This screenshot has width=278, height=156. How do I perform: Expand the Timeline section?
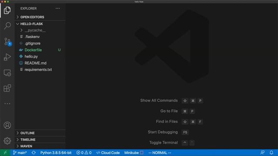[x=40, y=140]
